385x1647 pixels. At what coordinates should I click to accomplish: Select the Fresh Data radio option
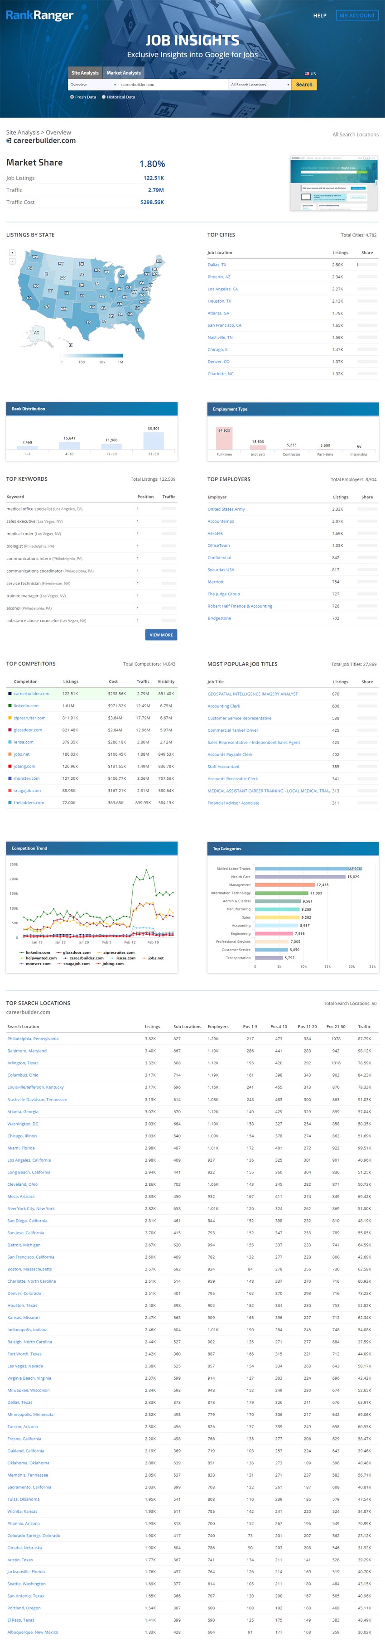point(72,97)
